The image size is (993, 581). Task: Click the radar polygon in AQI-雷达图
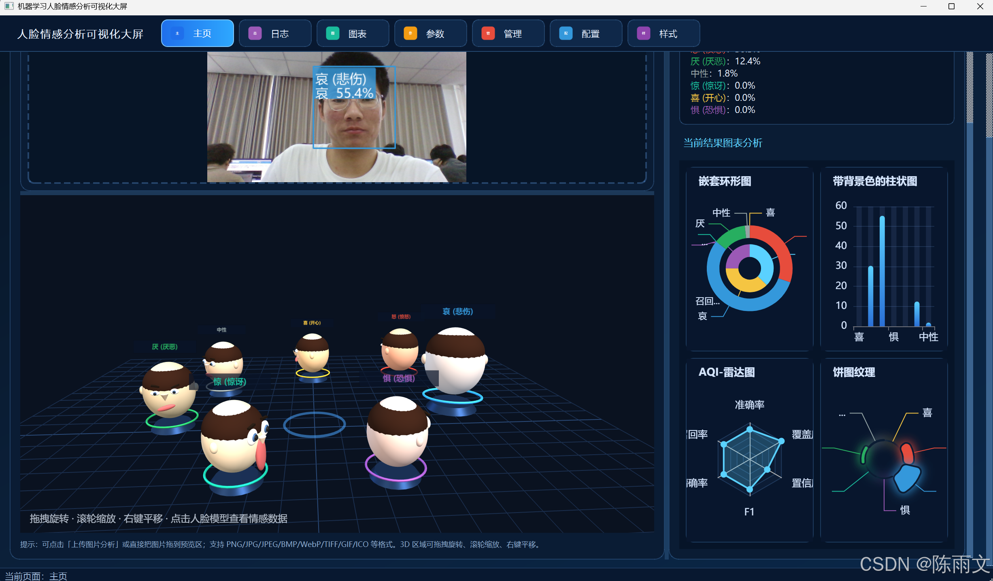pos(750,458)
